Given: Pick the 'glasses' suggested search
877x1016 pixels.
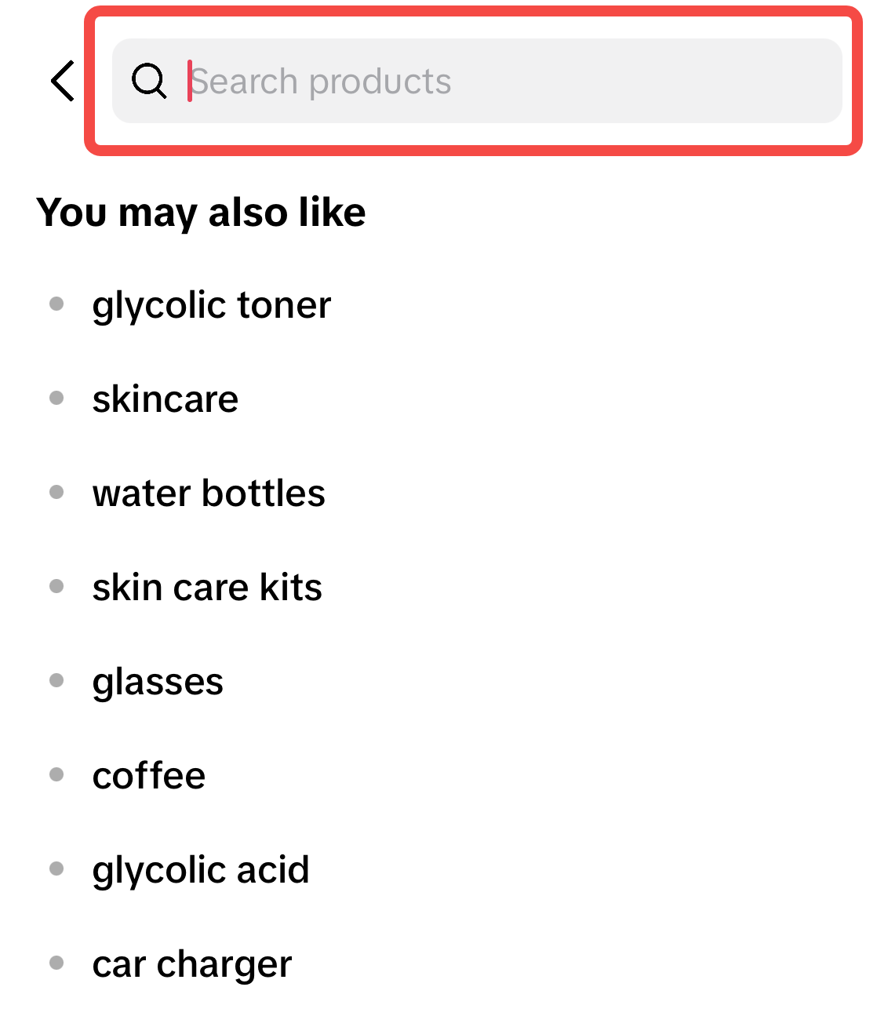Looking at the screenshot, I should (158, 682).
